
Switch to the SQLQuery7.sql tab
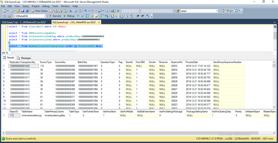[x=24, y=22]
